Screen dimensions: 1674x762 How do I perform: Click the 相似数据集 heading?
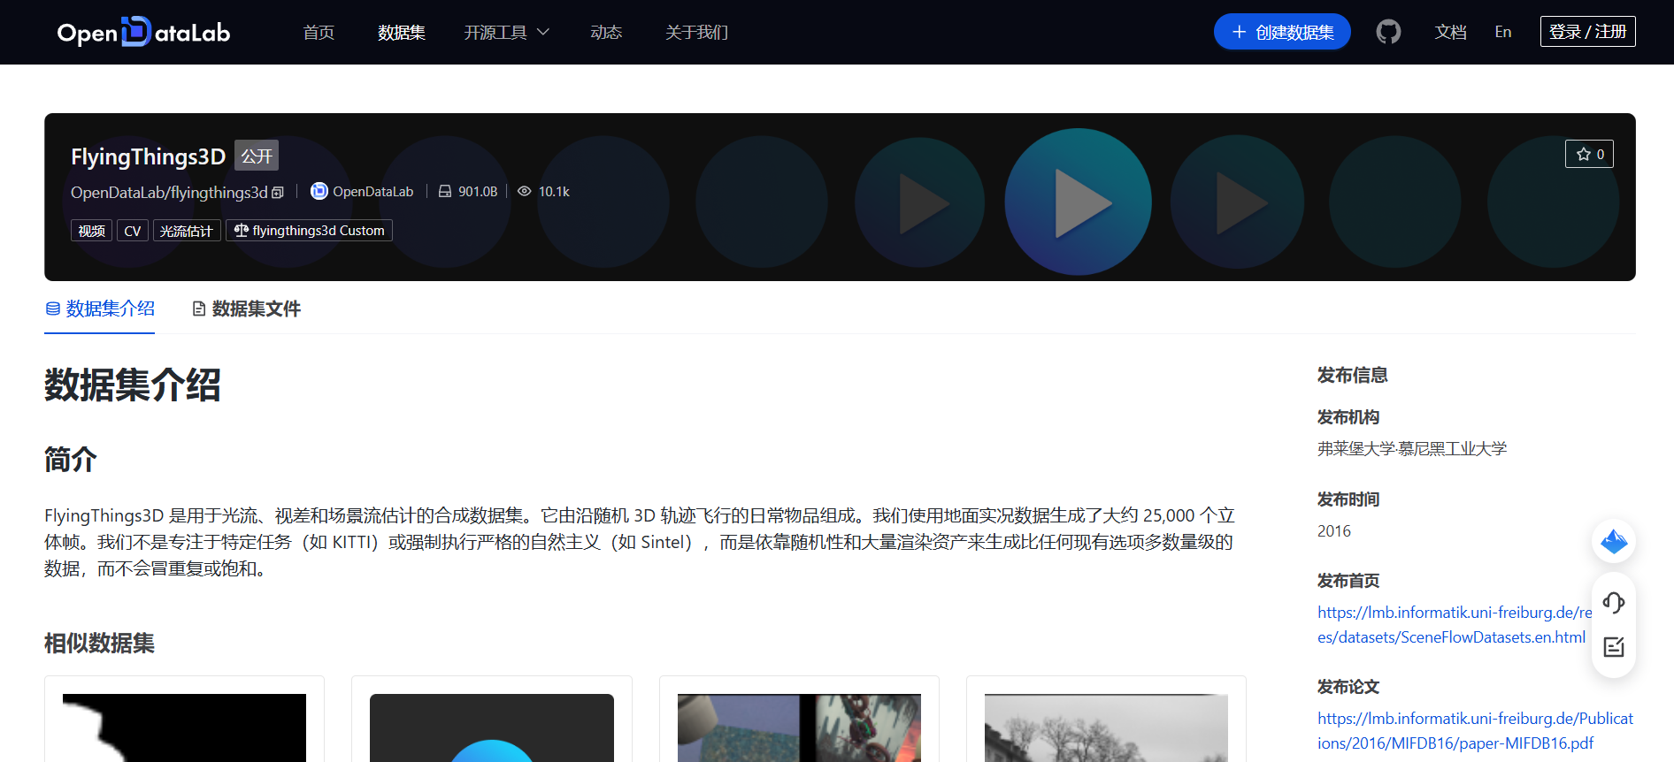click(x=99, y=644)
